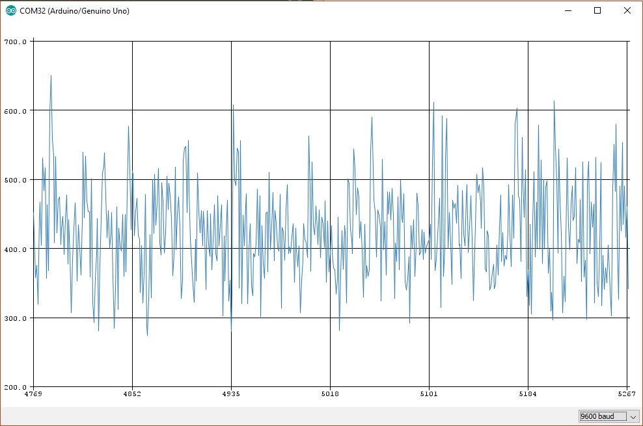643x426 pixels.
Task: Open the 9600 baud rate dropdown
Action: [x=609, y=417]
